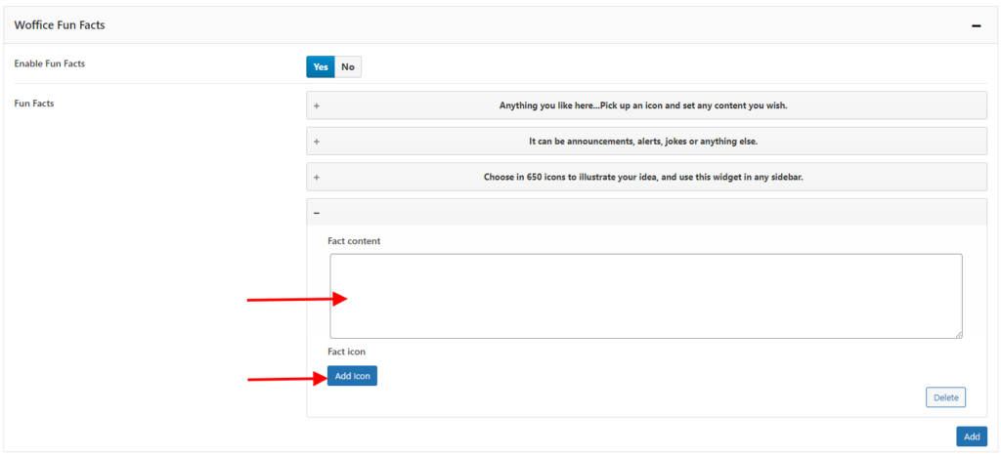The image size is (1001, 456).
Task: Click the 'Enable Fun Facts' label
Action: pos(57,63)
